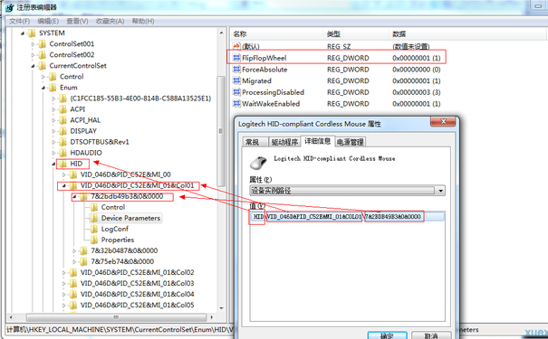Select the (默认) string value icon

coord(236,46)
